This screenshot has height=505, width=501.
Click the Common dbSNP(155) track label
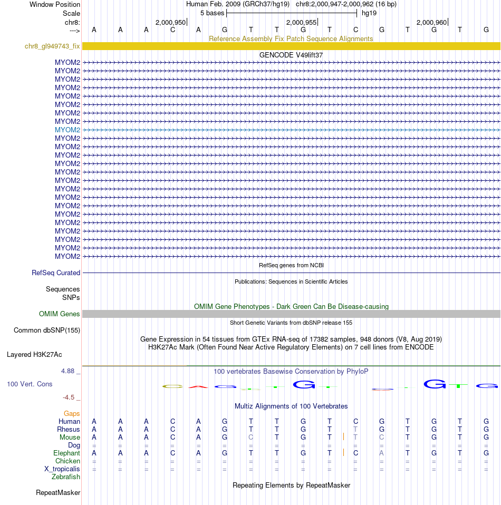point(47,331)
